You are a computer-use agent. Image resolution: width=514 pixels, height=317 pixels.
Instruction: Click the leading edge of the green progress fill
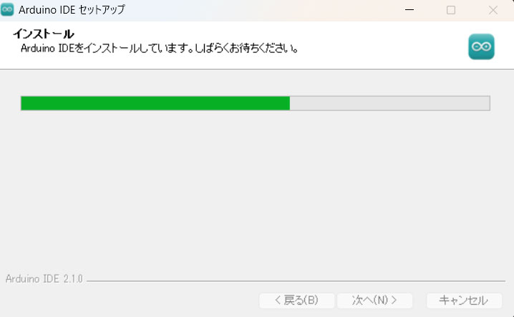pyautogui.click(x=288, y=103)
